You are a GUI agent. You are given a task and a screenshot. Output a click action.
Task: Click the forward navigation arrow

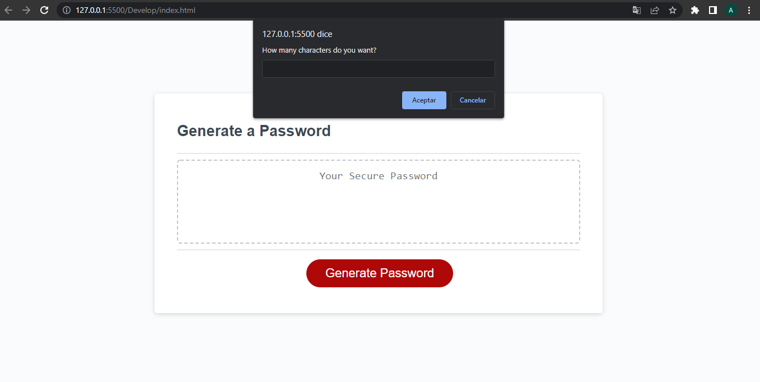point(26,10)
